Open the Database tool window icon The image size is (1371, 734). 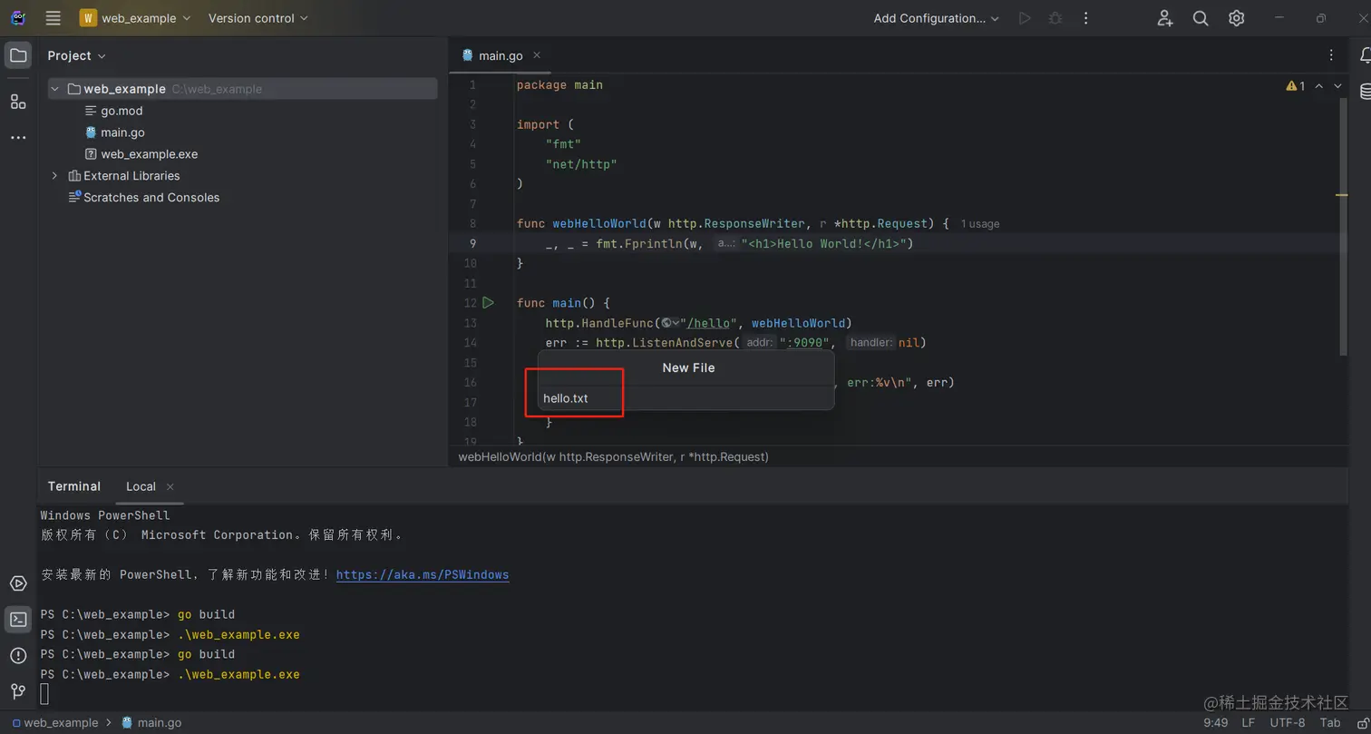1364,92
